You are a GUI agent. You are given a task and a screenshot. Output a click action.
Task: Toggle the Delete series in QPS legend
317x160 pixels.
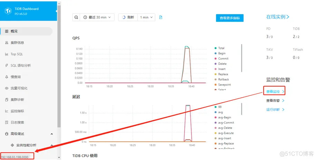[220, 64]
